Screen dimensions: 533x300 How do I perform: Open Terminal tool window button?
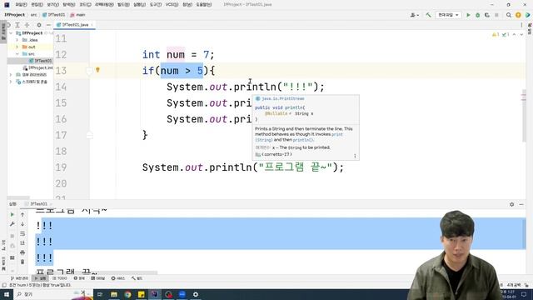[98, 278]
